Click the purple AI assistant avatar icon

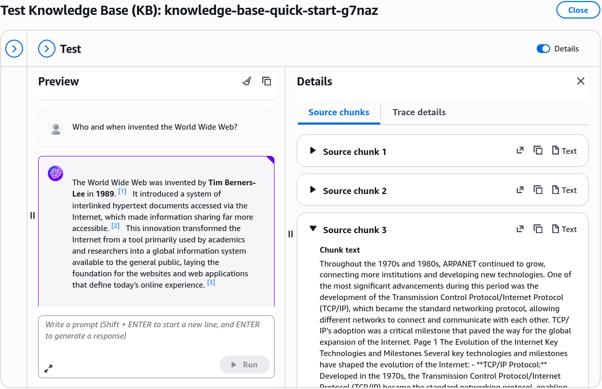[56, 173]
